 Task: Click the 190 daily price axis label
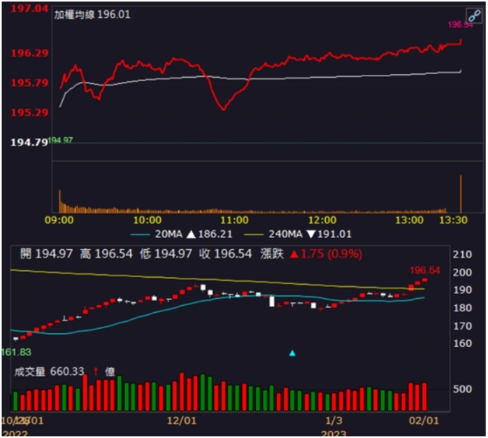click(x=462, y=290)
